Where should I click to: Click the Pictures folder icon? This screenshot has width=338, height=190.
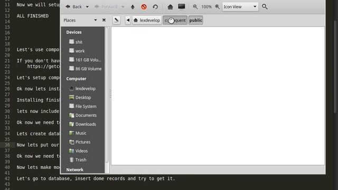71,142
